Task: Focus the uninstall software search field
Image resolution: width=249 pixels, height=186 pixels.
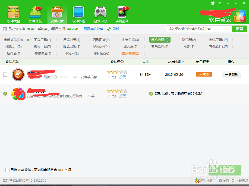Action: pyautogui.click(x=199, y=29)
